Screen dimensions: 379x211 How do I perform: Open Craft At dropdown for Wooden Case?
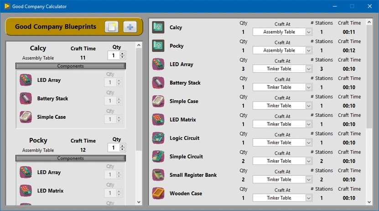coord(308,198)
